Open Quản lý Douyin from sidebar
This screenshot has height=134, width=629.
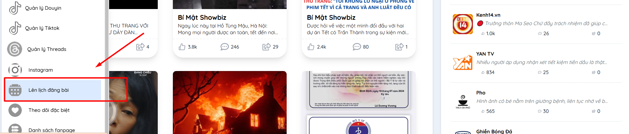pyautogui.click(x=43, y=8)
